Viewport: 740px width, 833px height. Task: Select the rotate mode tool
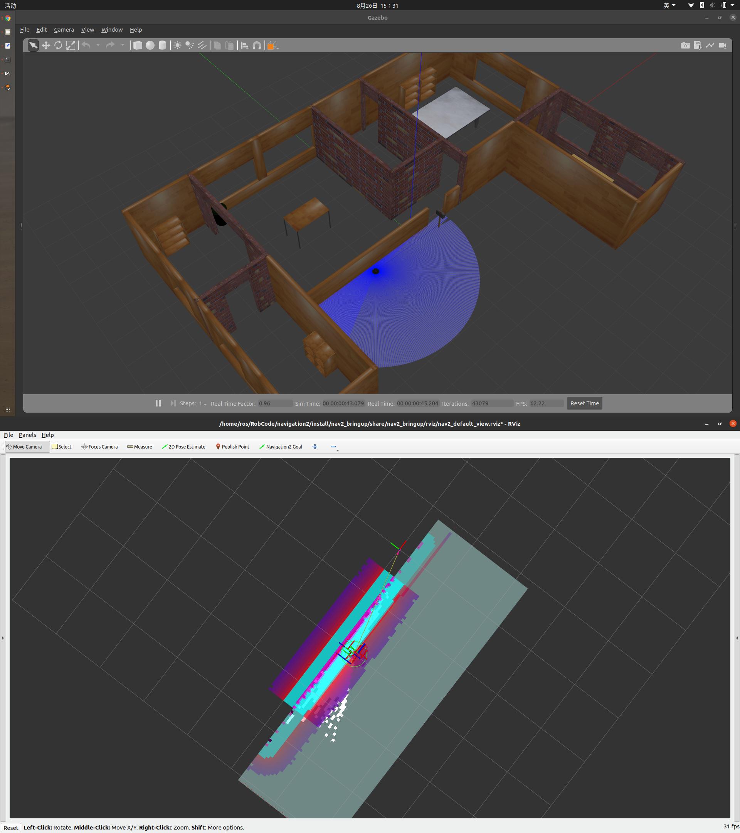point(58,45)
